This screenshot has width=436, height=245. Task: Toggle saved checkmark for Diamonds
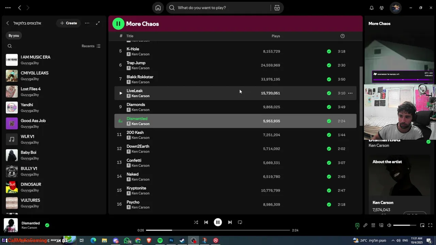[x=329, y=107]
